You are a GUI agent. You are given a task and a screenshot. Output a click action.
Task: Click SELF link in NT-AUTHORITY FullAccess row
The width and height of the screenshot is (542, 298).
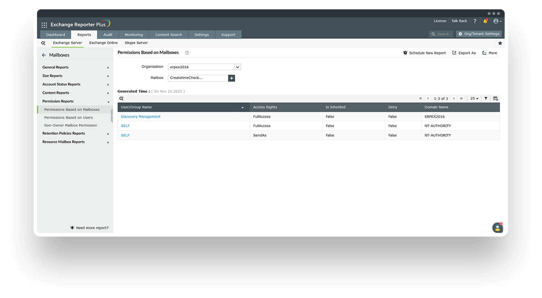pyautogui.click(x=125, y=126)
